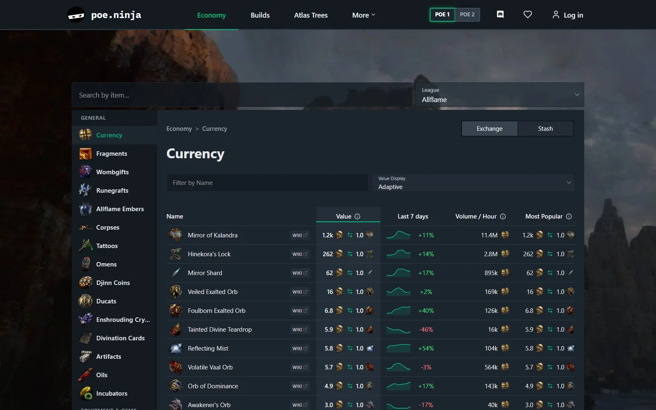Switch to POE 1 game toggle
Viewport: 656px width, 410px height.
click(x=442, y=14)
